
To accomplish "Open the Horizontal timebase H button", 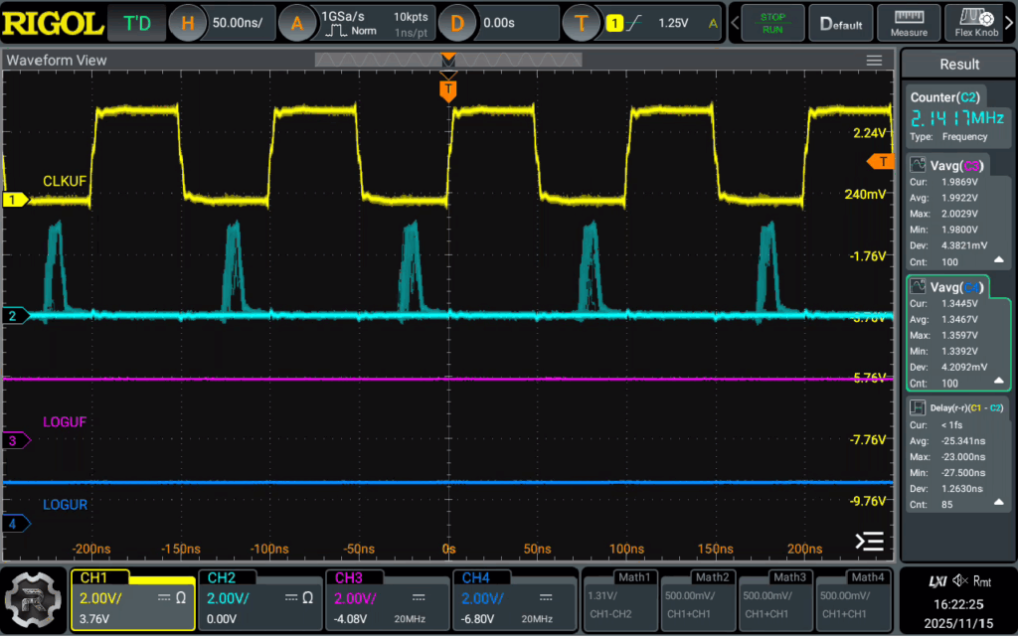I will (187, 24).
